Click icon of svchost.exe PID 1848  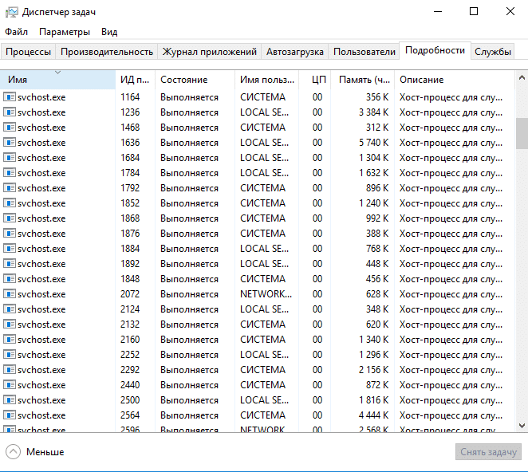coord(10,279)
